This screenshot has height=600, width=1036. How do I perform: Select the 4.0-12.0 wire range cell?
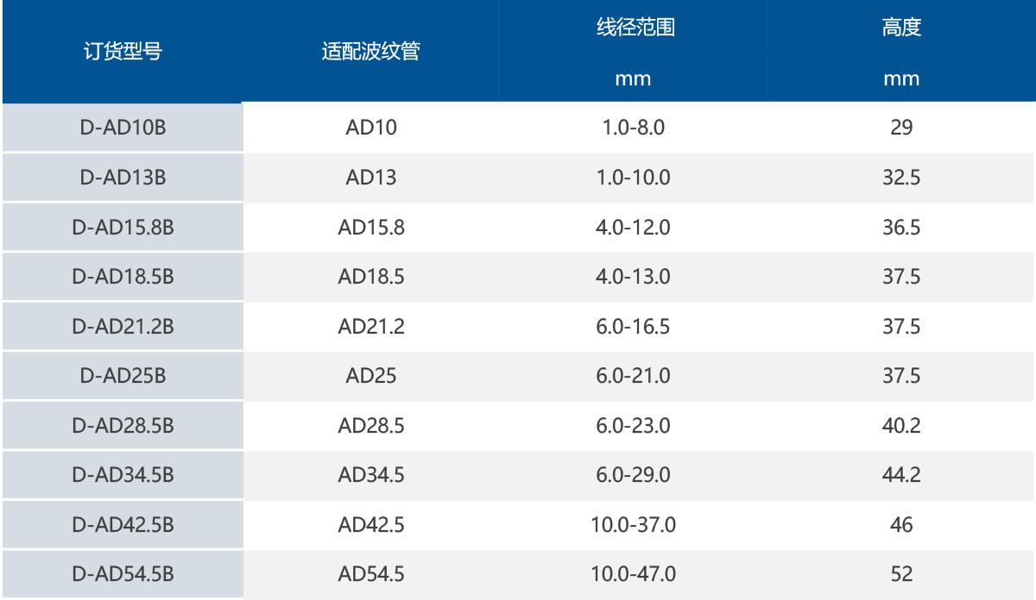point(634,228)
